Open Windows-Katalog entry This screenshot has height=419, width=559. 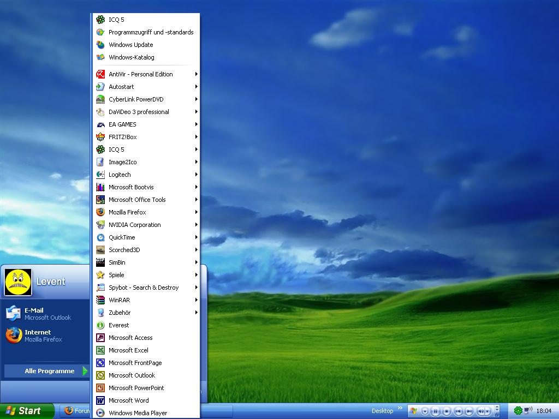146,57
